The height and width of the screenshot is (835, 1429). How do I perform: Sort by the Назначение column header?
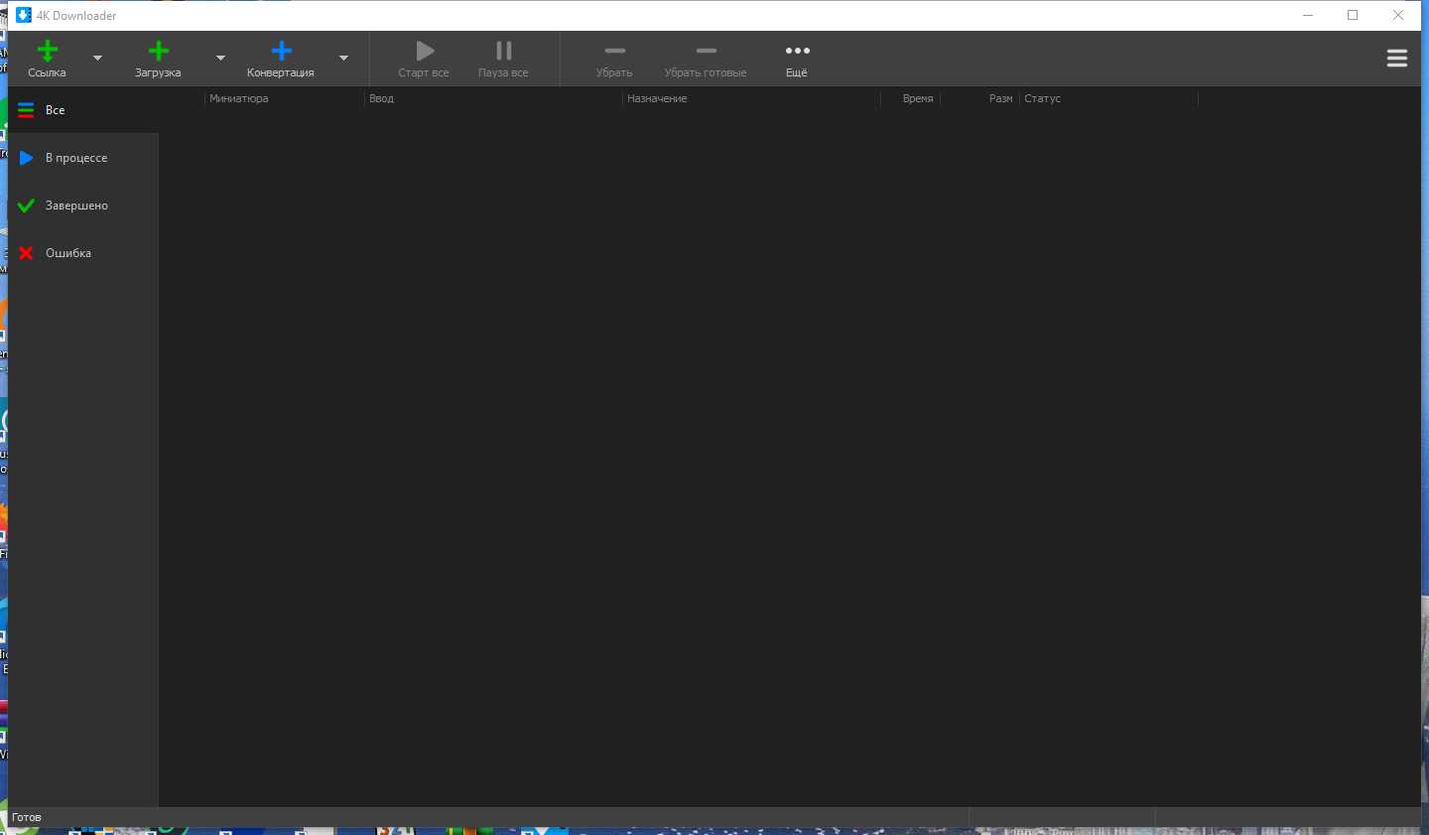click(751, 98)
